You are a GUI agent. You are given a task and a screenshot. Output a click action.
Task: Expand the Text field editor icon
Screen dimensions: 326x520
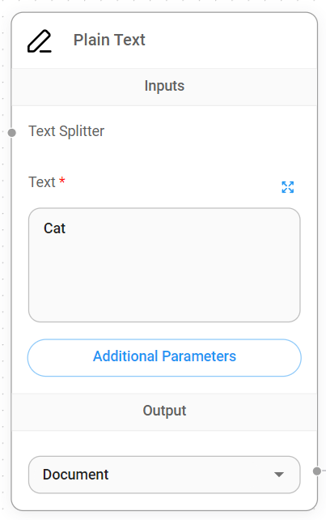pos(287,187)
